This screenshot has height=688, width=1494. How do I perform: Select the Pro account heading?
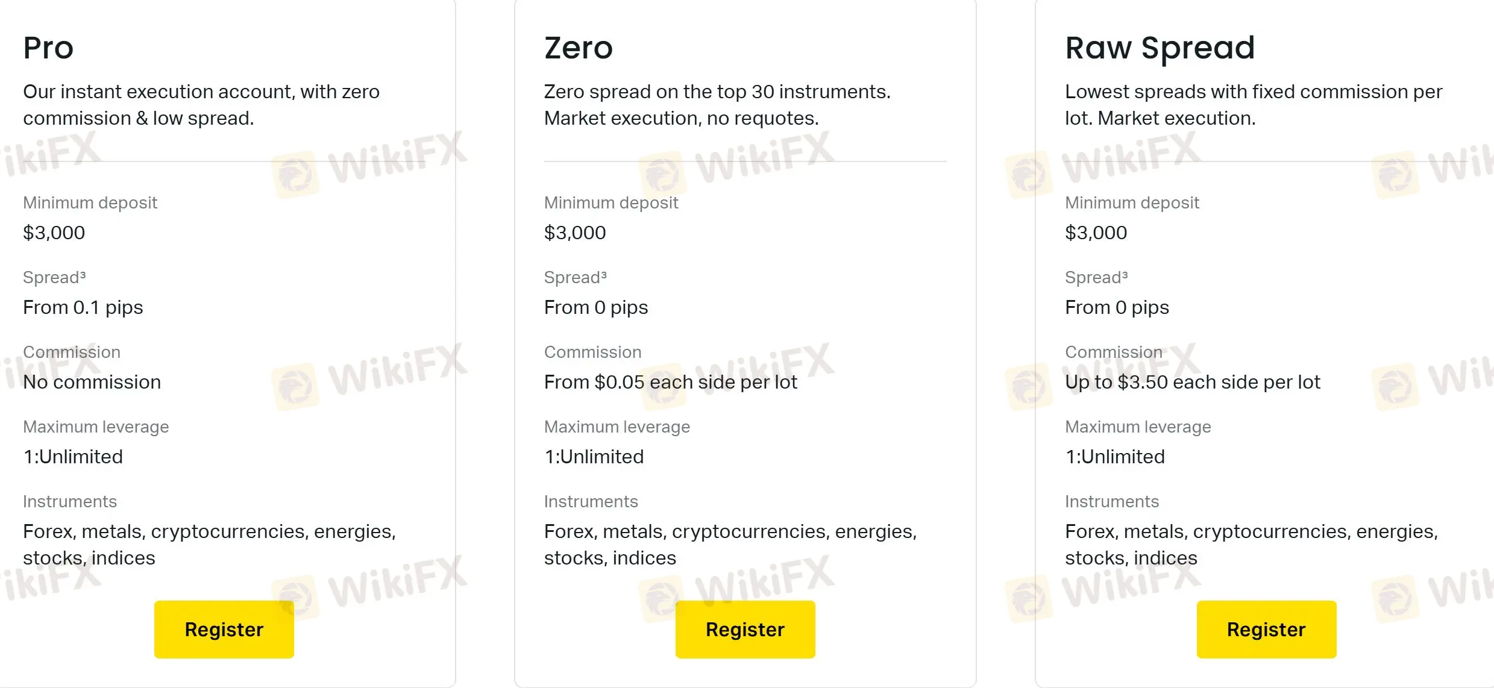coord(48,48)
